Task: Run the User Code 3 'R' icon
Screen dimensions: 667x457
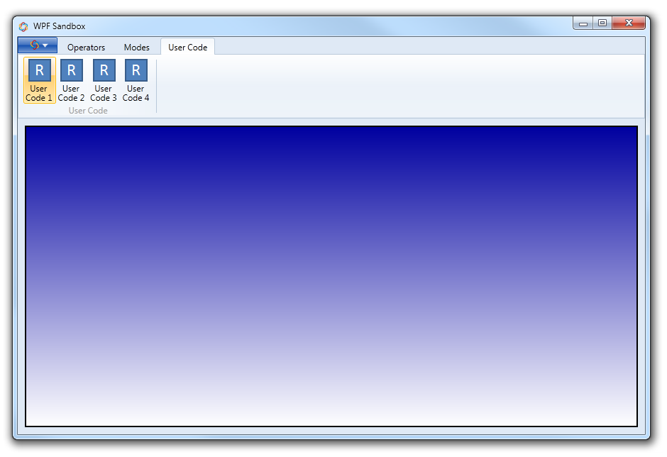Action: (104, 70)
